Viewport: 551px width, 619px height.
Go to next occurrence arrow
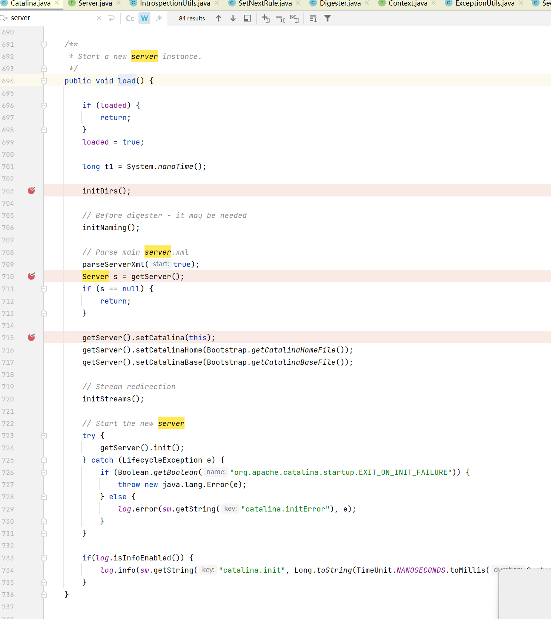[233, 18]
